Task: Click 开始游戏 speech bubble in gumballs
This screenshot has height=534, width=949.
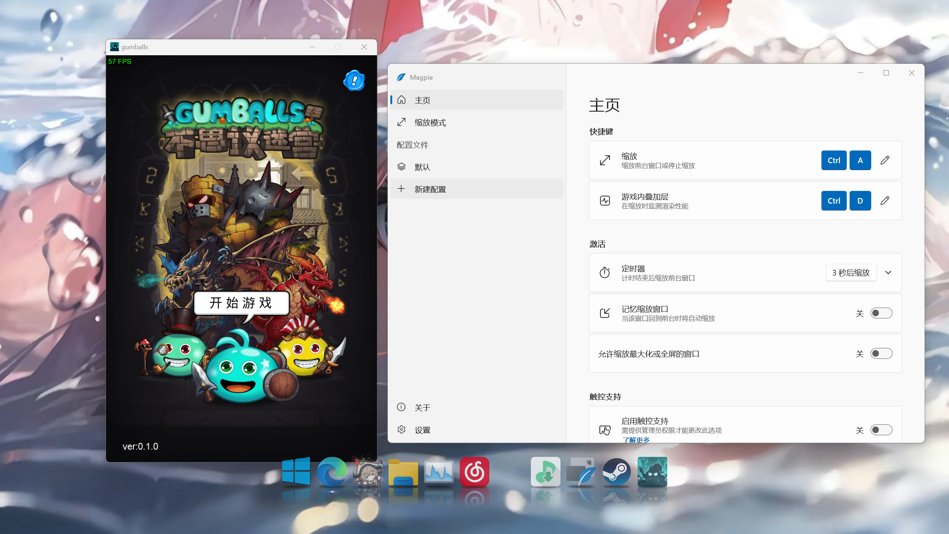Action: [241, 303]
